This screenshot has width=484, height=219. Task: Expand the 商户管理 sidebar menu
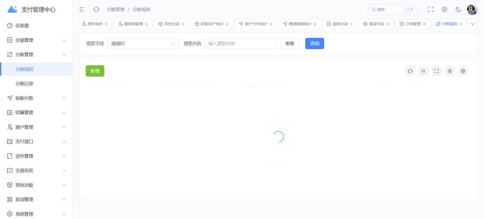pyautogui.click(x=36, y=127)
